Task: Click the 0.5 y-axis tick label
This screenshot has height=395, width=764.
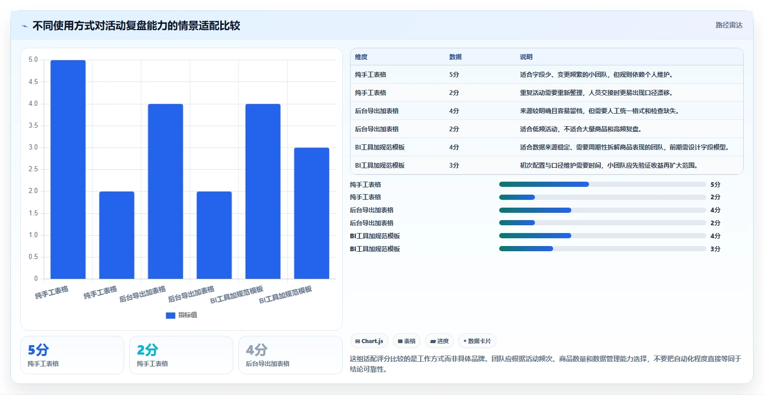Action: point(33,257)
